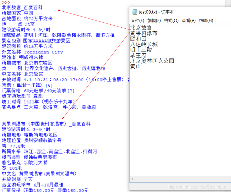Screen dimensions: 231x192
Task: Open the 文件(F) menu in Notepad
Action: [137, 21]
